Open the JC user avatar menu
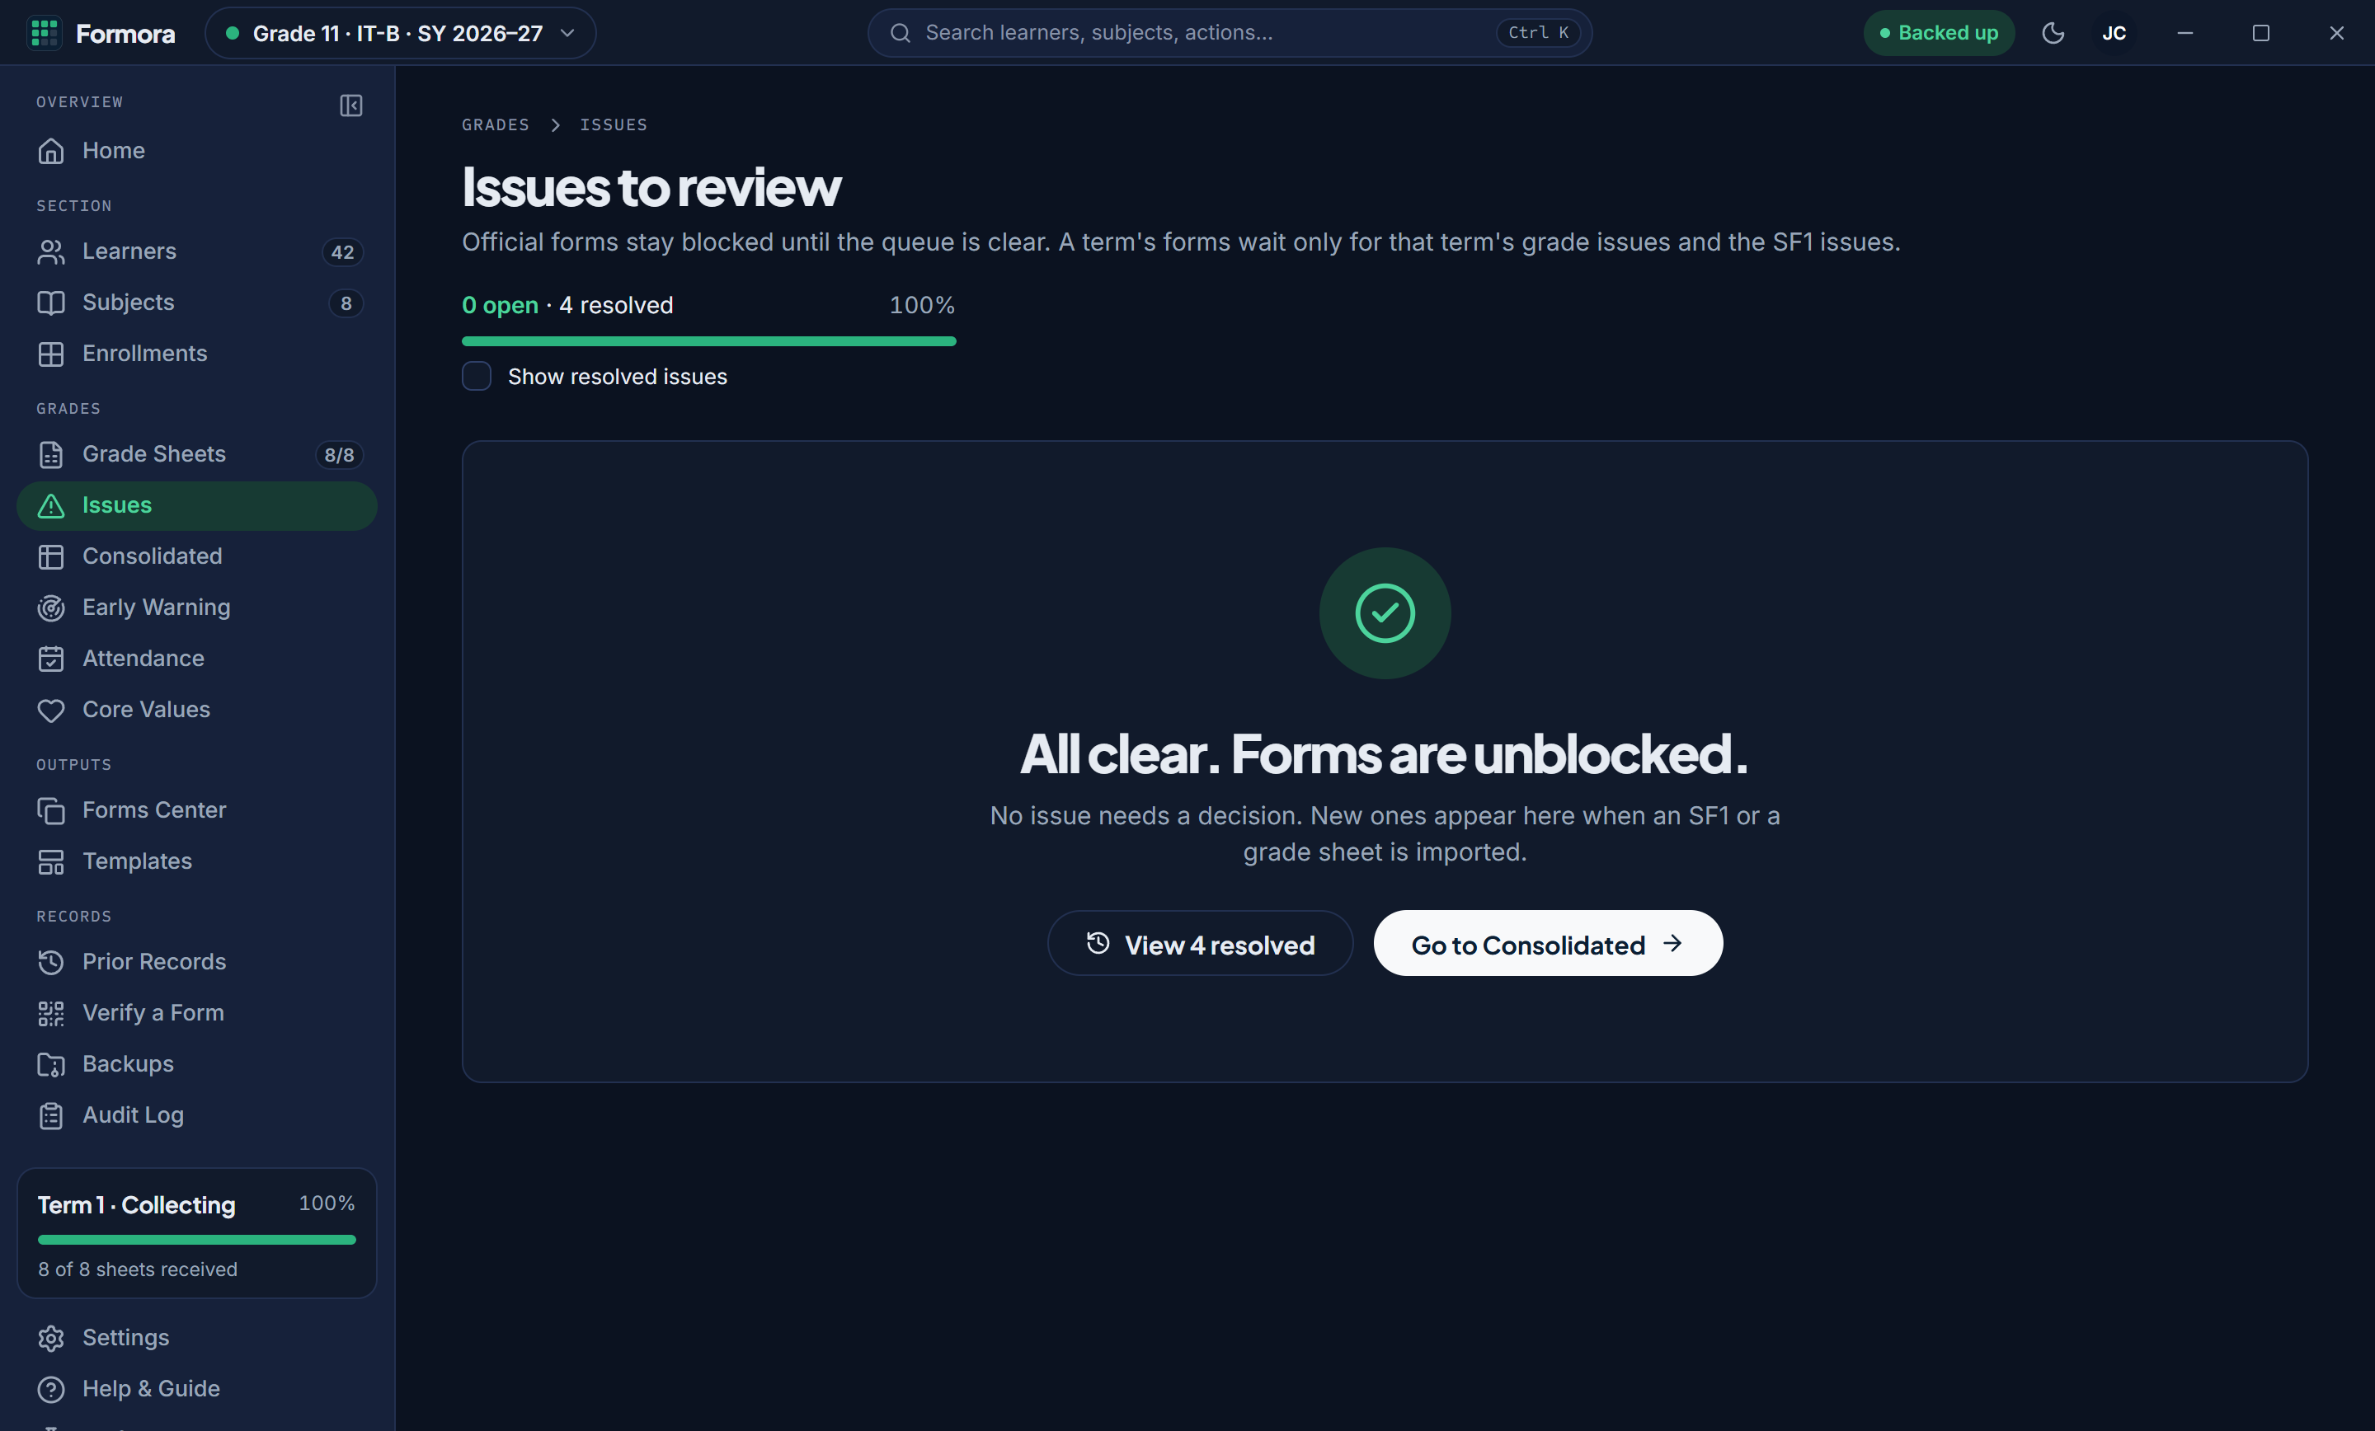The image size is (2375, 1431). point(2114,33)
